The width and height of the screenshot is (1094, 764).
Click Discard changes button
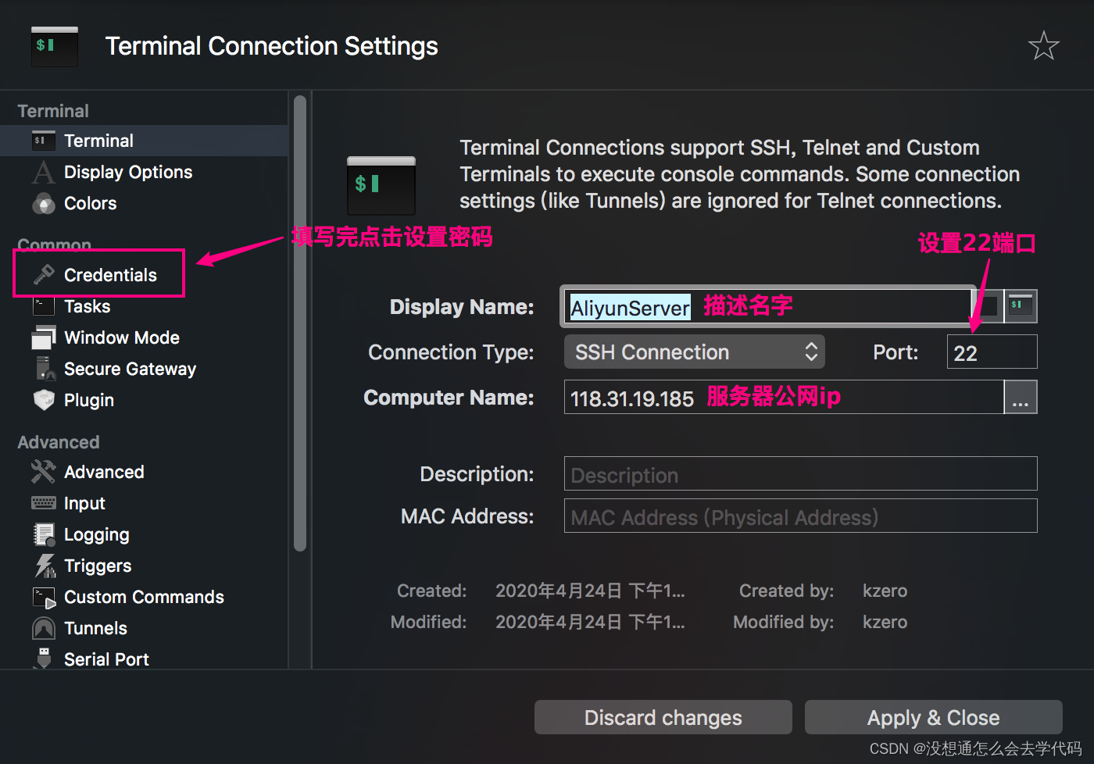tap(663, 717)
